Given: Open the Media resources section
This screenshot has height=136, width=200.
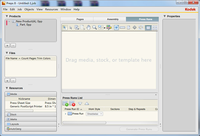Looking at the screenshot, I should coord(31,94).
